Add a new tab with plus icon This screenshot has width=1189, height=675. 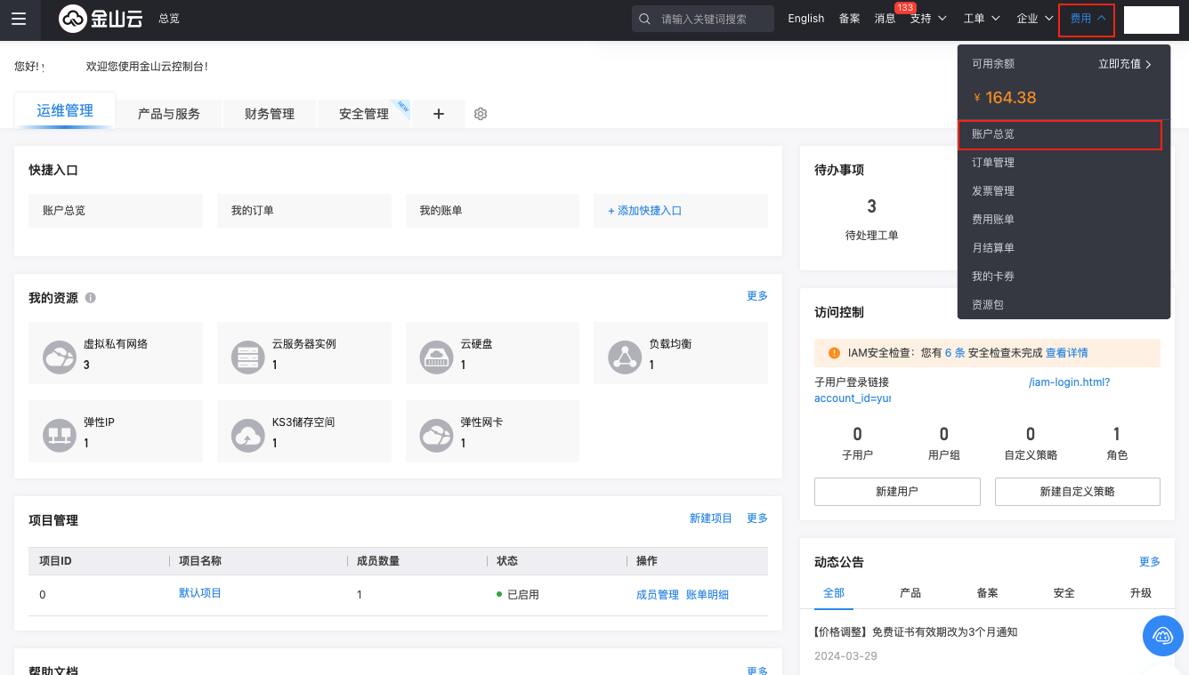click(438, 114)
